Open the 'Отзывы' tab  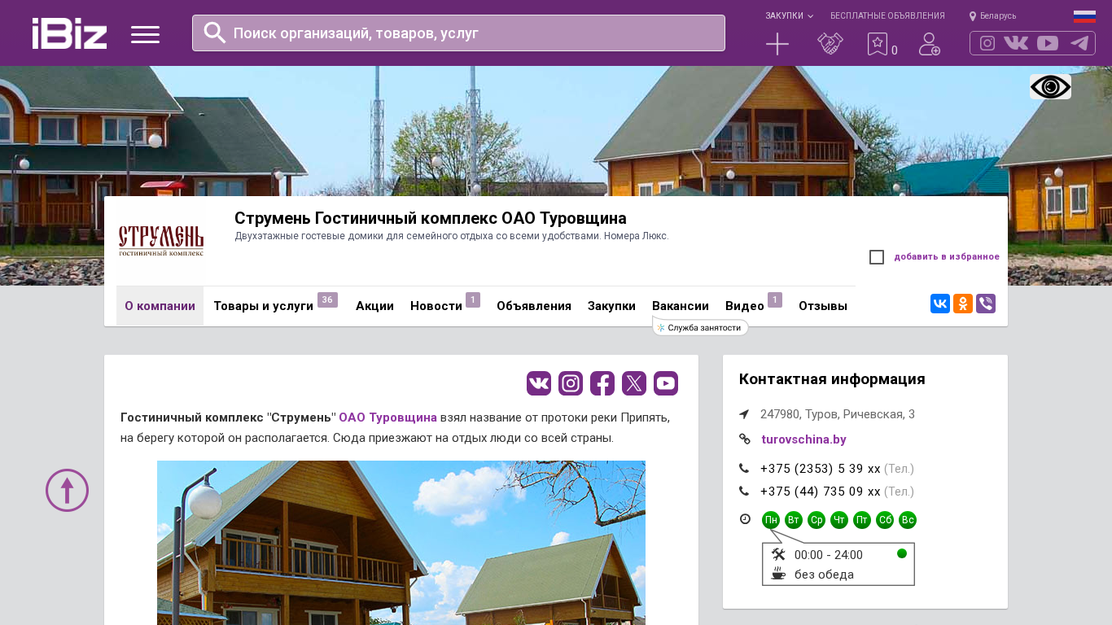click(823, 306)
